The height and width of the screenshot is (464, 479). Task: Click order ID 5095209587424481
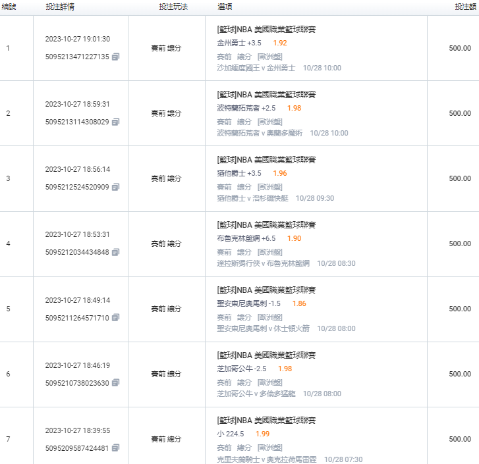[x=77, y=448]
